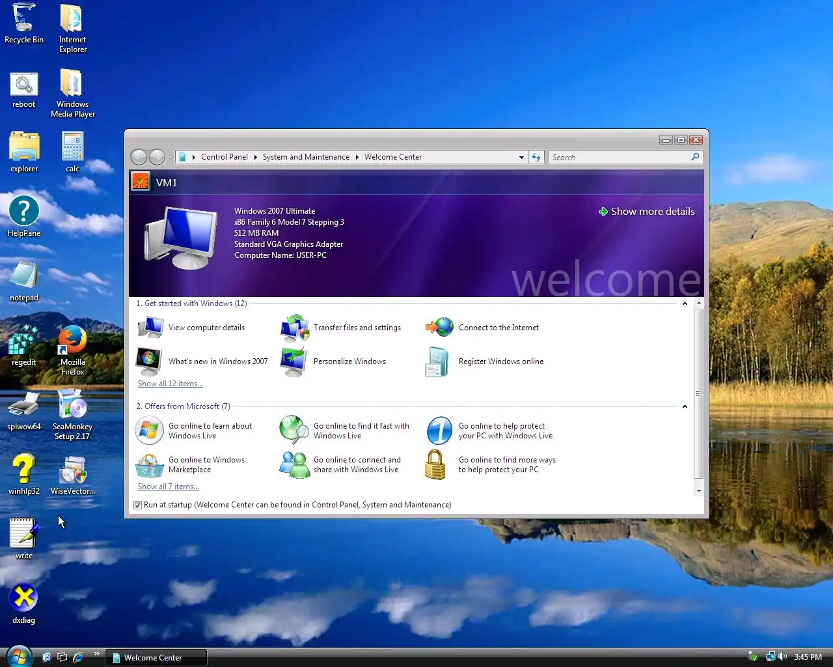Click the Welcome Center taskbar button

[156, 658]
